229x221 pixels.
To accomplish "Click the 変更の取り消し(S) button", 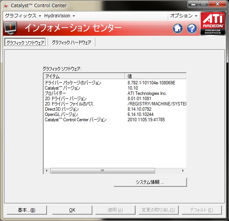I will coord(158,210).
